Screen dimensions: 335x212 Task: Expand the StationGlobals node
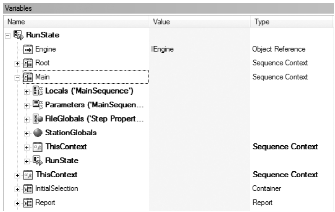[x=27, y=134]
